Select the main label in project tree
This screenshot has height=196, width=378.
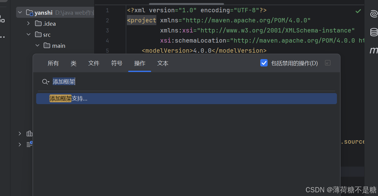(x=59, y=46)
